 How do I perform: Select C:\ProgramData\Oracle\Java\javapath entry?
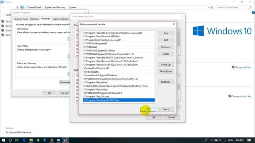(119, 40)
